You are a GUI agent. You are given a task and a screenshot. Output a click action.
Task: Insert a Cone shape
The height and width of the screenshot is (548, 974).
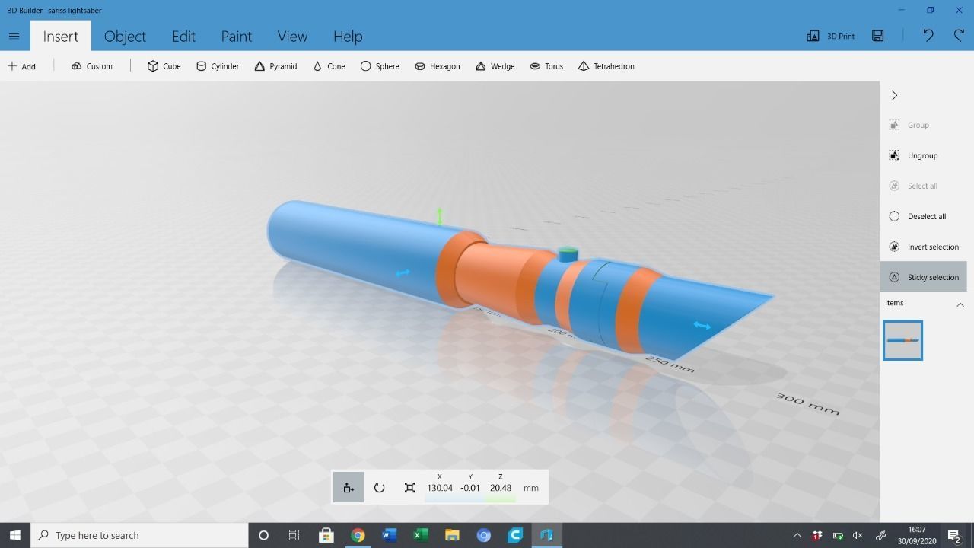329,66
